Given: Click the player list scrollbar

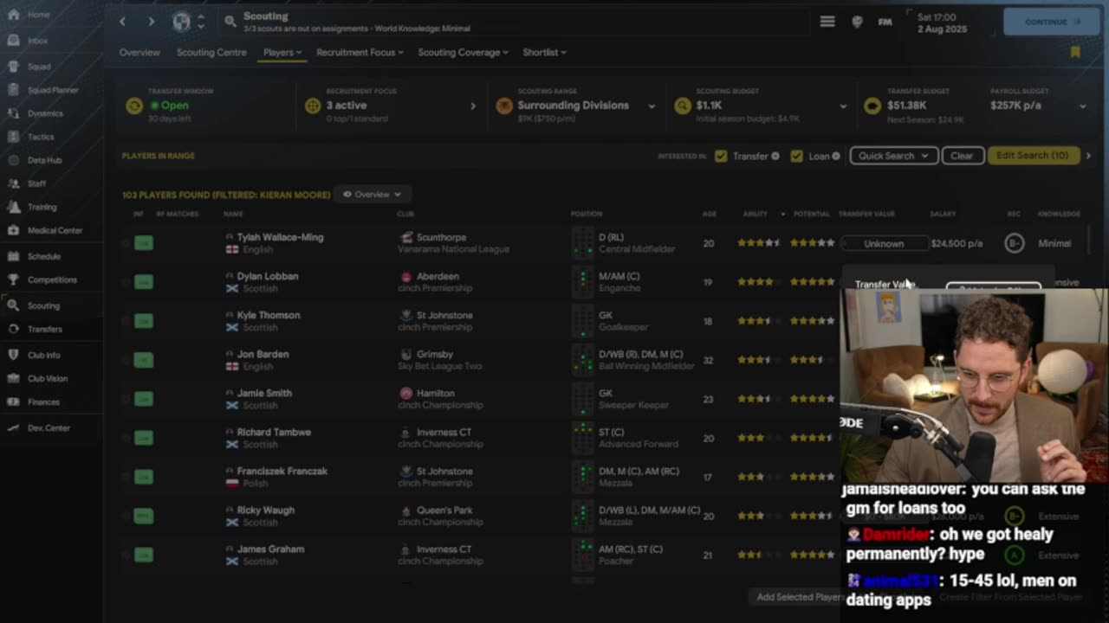Looking at the screenshot, I should 1088,242.
